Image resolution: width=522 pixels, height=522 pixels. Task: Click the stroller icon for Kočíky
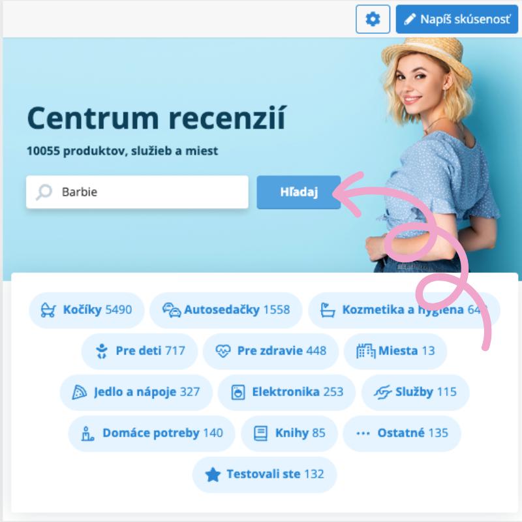(x=48, y=310)
